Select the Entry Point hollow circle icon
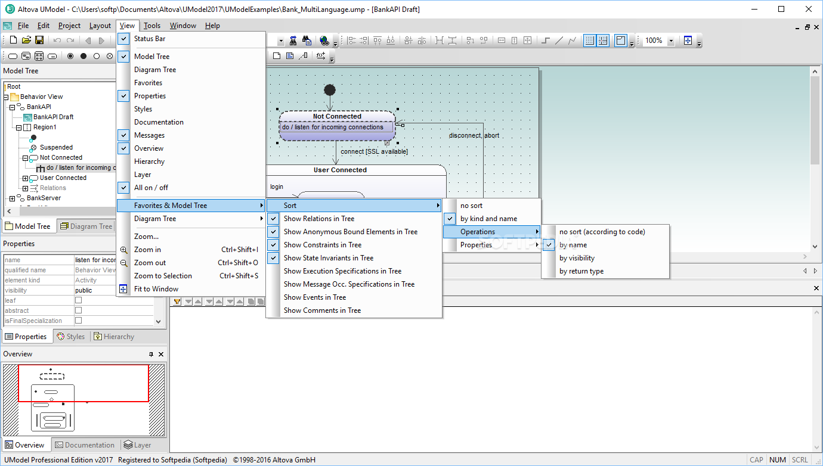 [x=97, y=56]
